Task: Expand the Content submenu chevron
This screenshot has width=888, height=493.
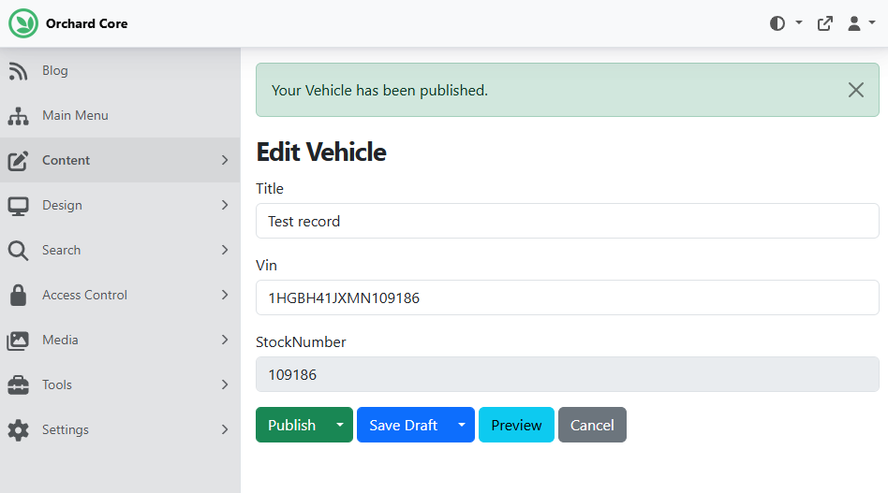Action: coord(225,160)
